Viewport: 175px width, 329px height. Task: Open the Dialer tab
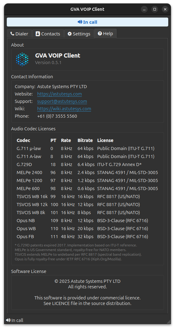coord(19,34)
